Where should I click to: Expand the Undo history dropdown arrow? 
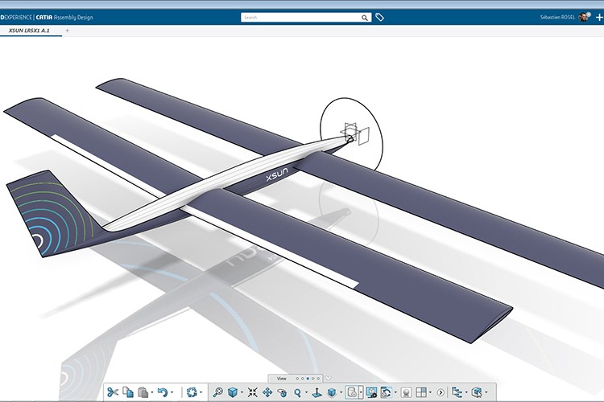pyautogui.click(x=172, y=393)
